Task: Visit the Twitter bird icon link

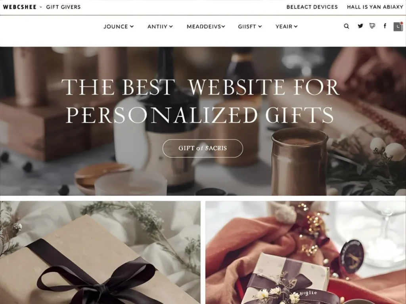Action: (x=360, y=26)
